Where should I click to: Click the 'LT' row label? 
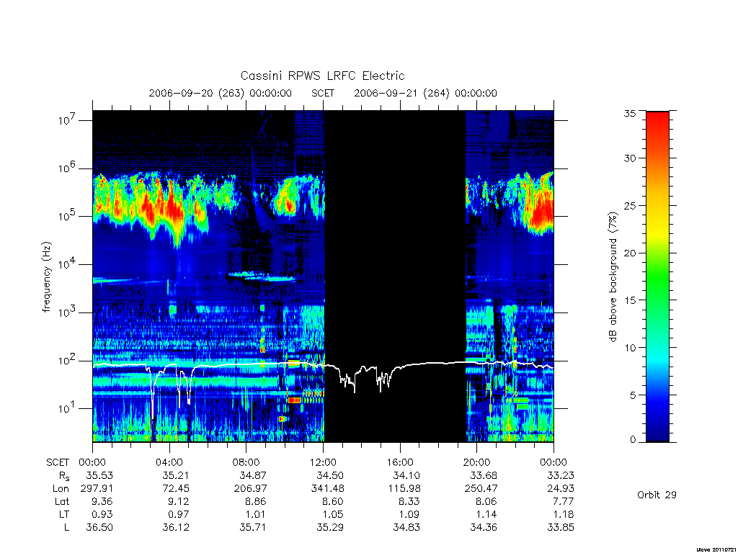coord(64,514)
